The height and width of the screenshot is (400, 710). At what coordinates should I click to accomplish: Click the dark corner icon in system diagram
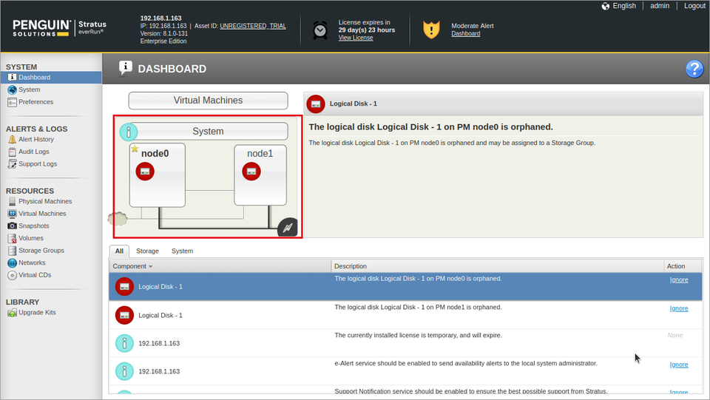pos(288,227)
